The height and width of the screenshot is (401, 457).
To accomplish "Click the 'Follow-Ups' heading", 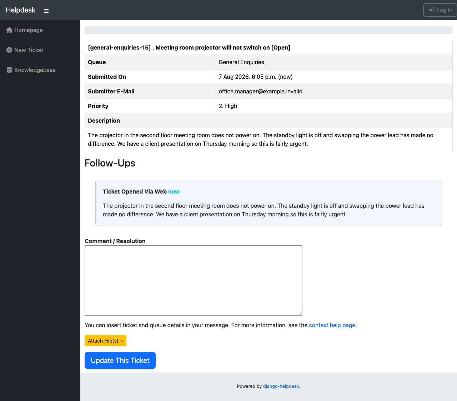I will 110,163.
